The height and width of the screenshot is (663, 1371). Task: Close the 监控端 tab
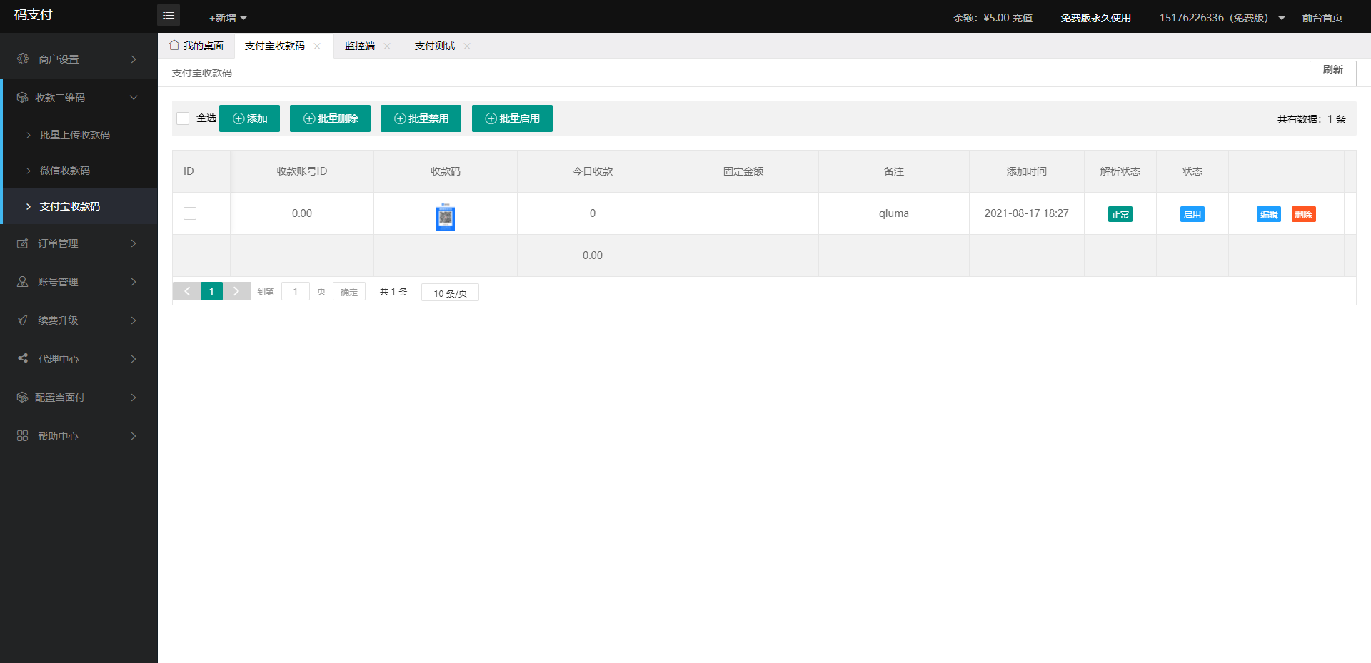tap(387, 46)
